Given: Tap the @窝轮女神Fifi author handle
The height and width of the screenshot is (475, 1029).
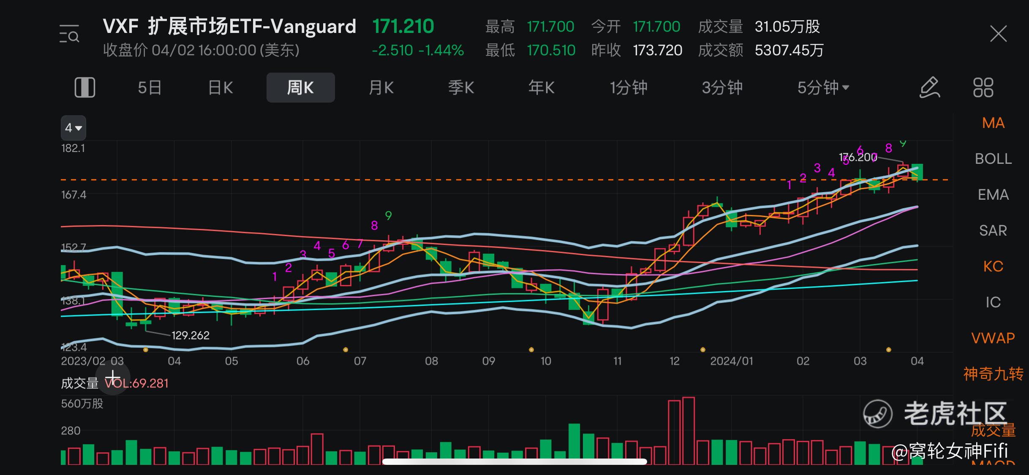Looking at the screenshot, I should 950,451.
